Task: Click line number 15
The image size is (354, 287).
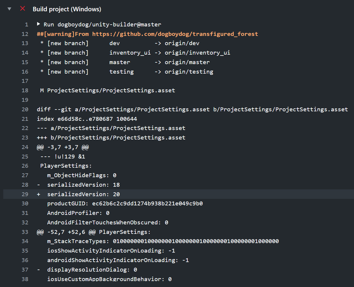Action: tap(25, 62)
